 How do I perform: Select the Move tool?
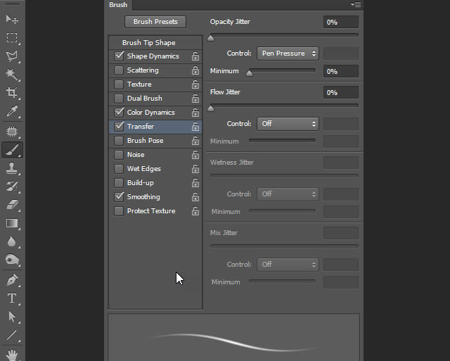pos(12,20)
